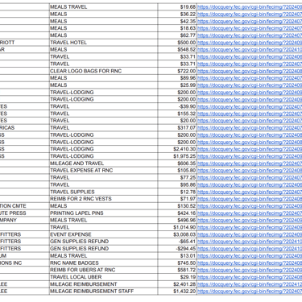This screenshot has height=302, width=302.
Task: Follow the docquery link in the $71.97 row
Action: pos(250,199)
